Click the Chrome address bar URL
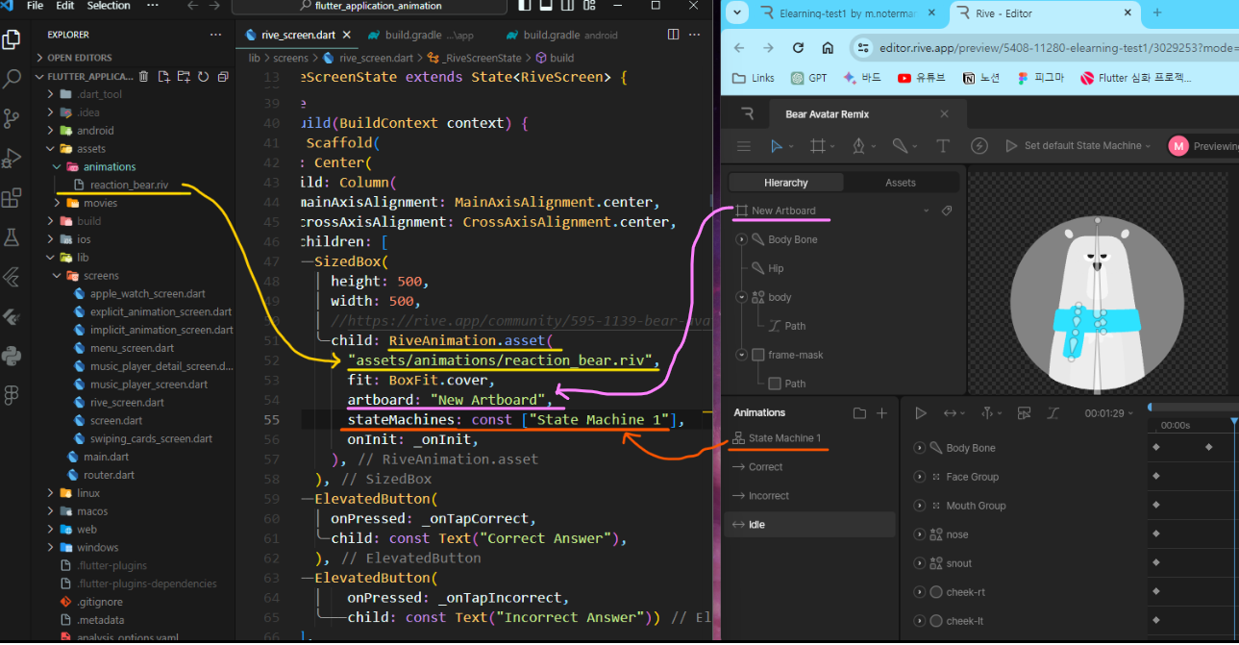Image resolution: width=1239 pixels, height=645 pixels. click(1057, 47)
